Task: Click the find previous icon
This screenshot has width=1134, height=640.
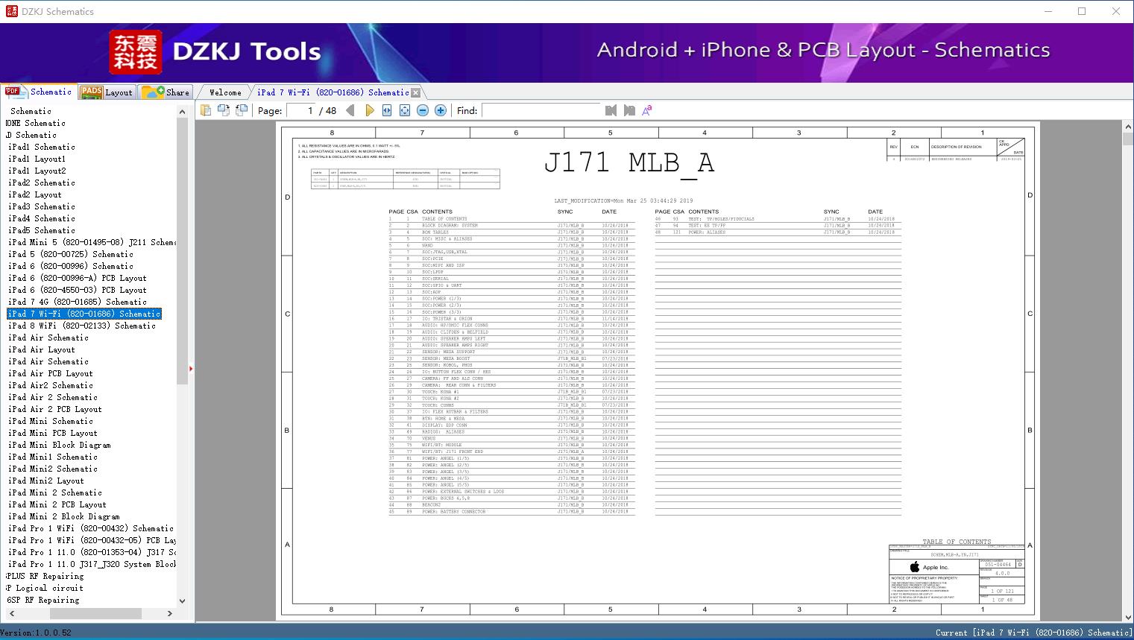Action: coord(611,110)
